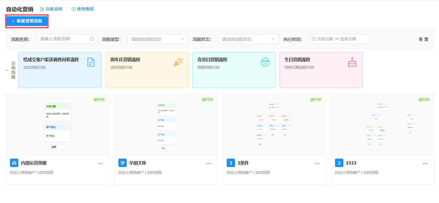The height and width of the screenshot is (203, 439).
Task: Click the 进行中 status on 3条件 card
Action: click(316, 100)
